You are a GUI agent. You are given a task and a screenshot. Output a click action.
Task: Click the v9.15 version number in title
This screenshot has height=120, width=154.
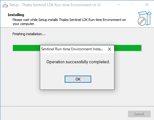(x=96, y=5)
